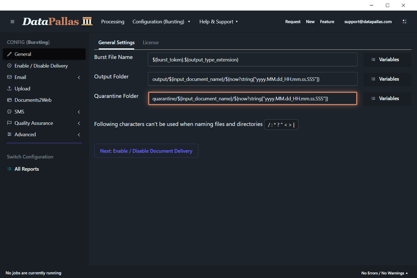The image size is (417, 278).
Task: Open All Reports configuration
Action: tap(27, 169)
